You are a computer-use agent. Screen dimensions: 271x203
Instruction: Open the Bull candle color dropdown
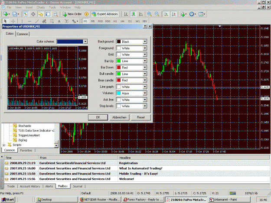click(145, 74)
